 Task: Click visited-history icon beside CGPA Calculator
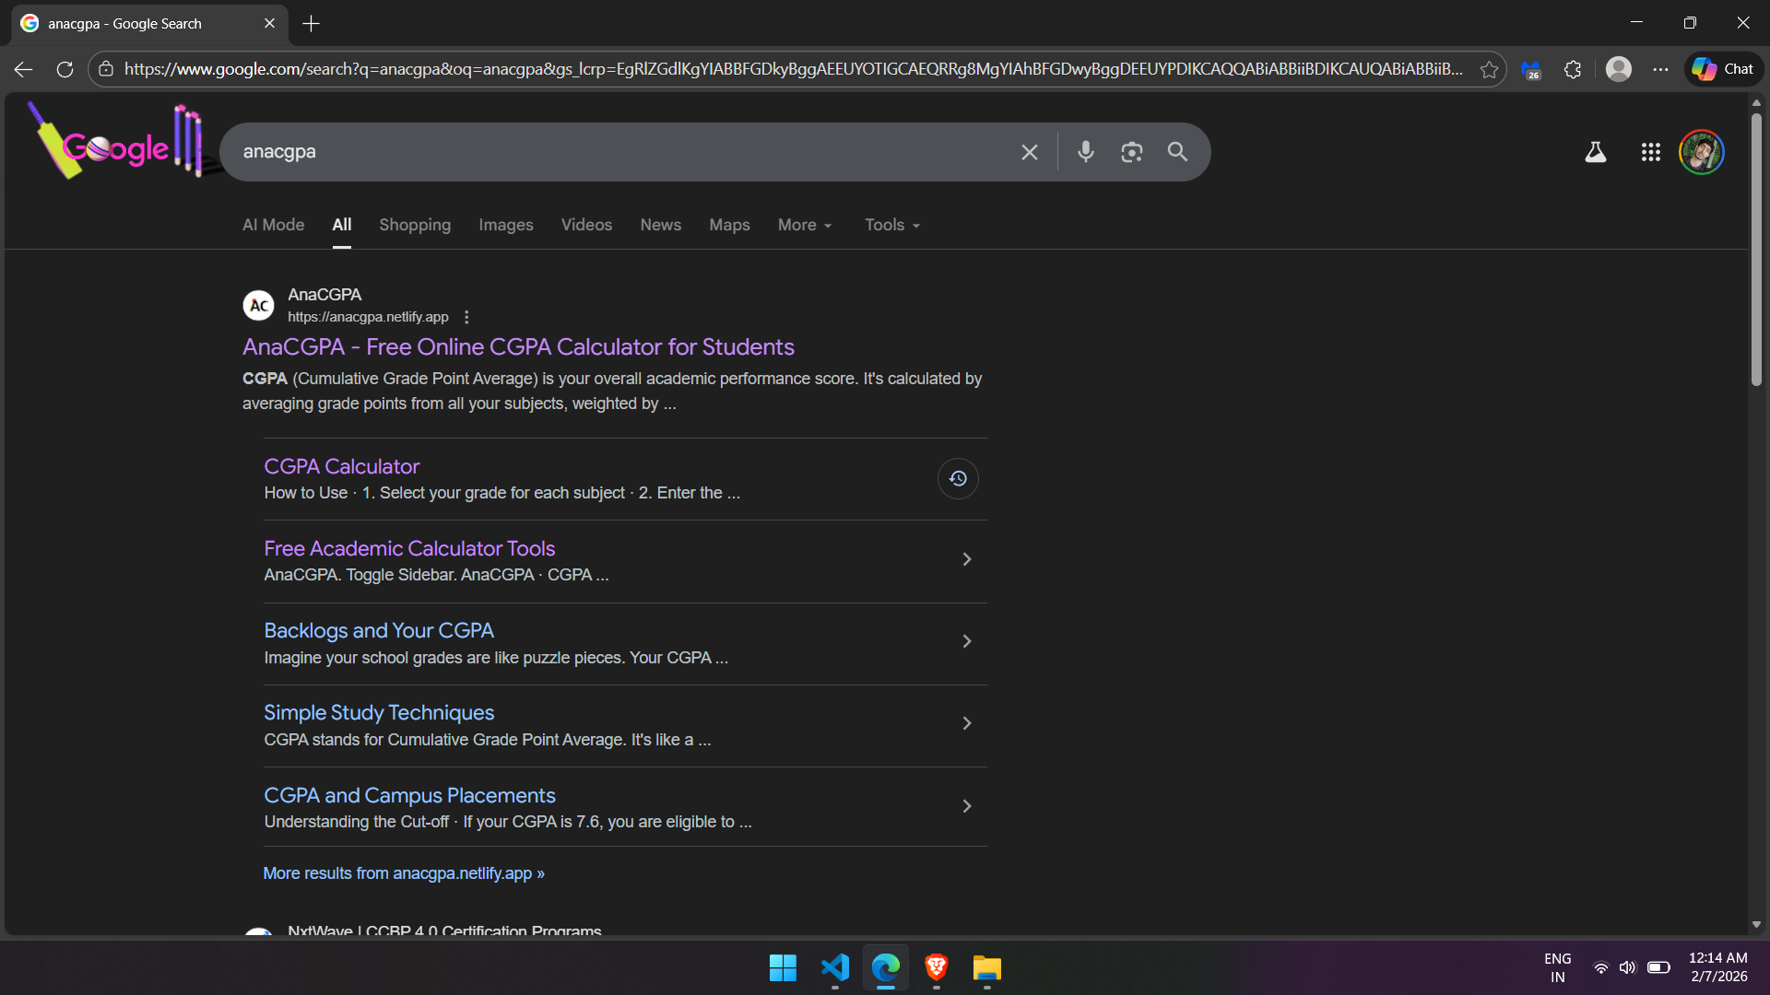pos(958,479)
